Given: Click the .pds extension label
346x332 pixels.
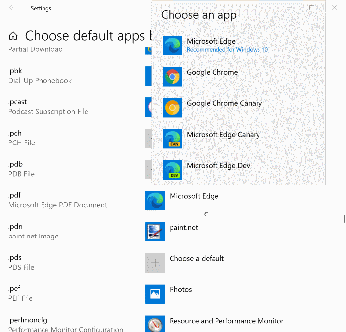Looking at the screenshot, I should click(x=15, y=258).
